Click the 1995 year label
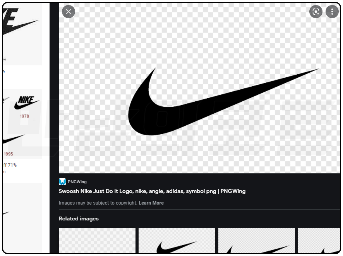This screenshot has width=343, height=256. tap(9, 154)
